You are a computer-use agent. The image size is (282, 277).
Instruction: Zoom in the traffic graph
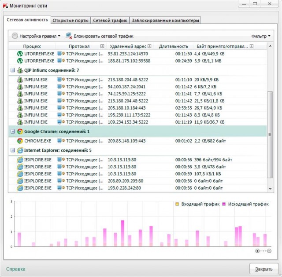(x=258, y=251)
